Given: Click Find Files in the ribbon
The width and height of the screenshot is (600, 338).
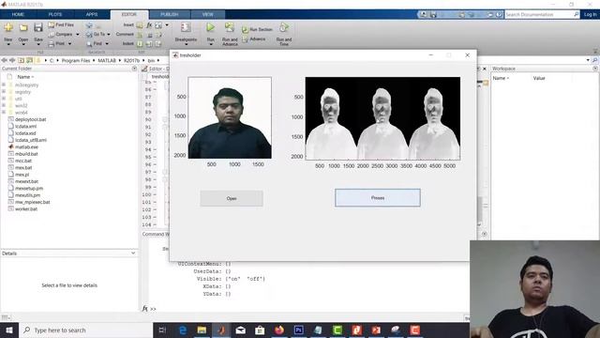Looking at the screenshot, I should click(61, 25).
